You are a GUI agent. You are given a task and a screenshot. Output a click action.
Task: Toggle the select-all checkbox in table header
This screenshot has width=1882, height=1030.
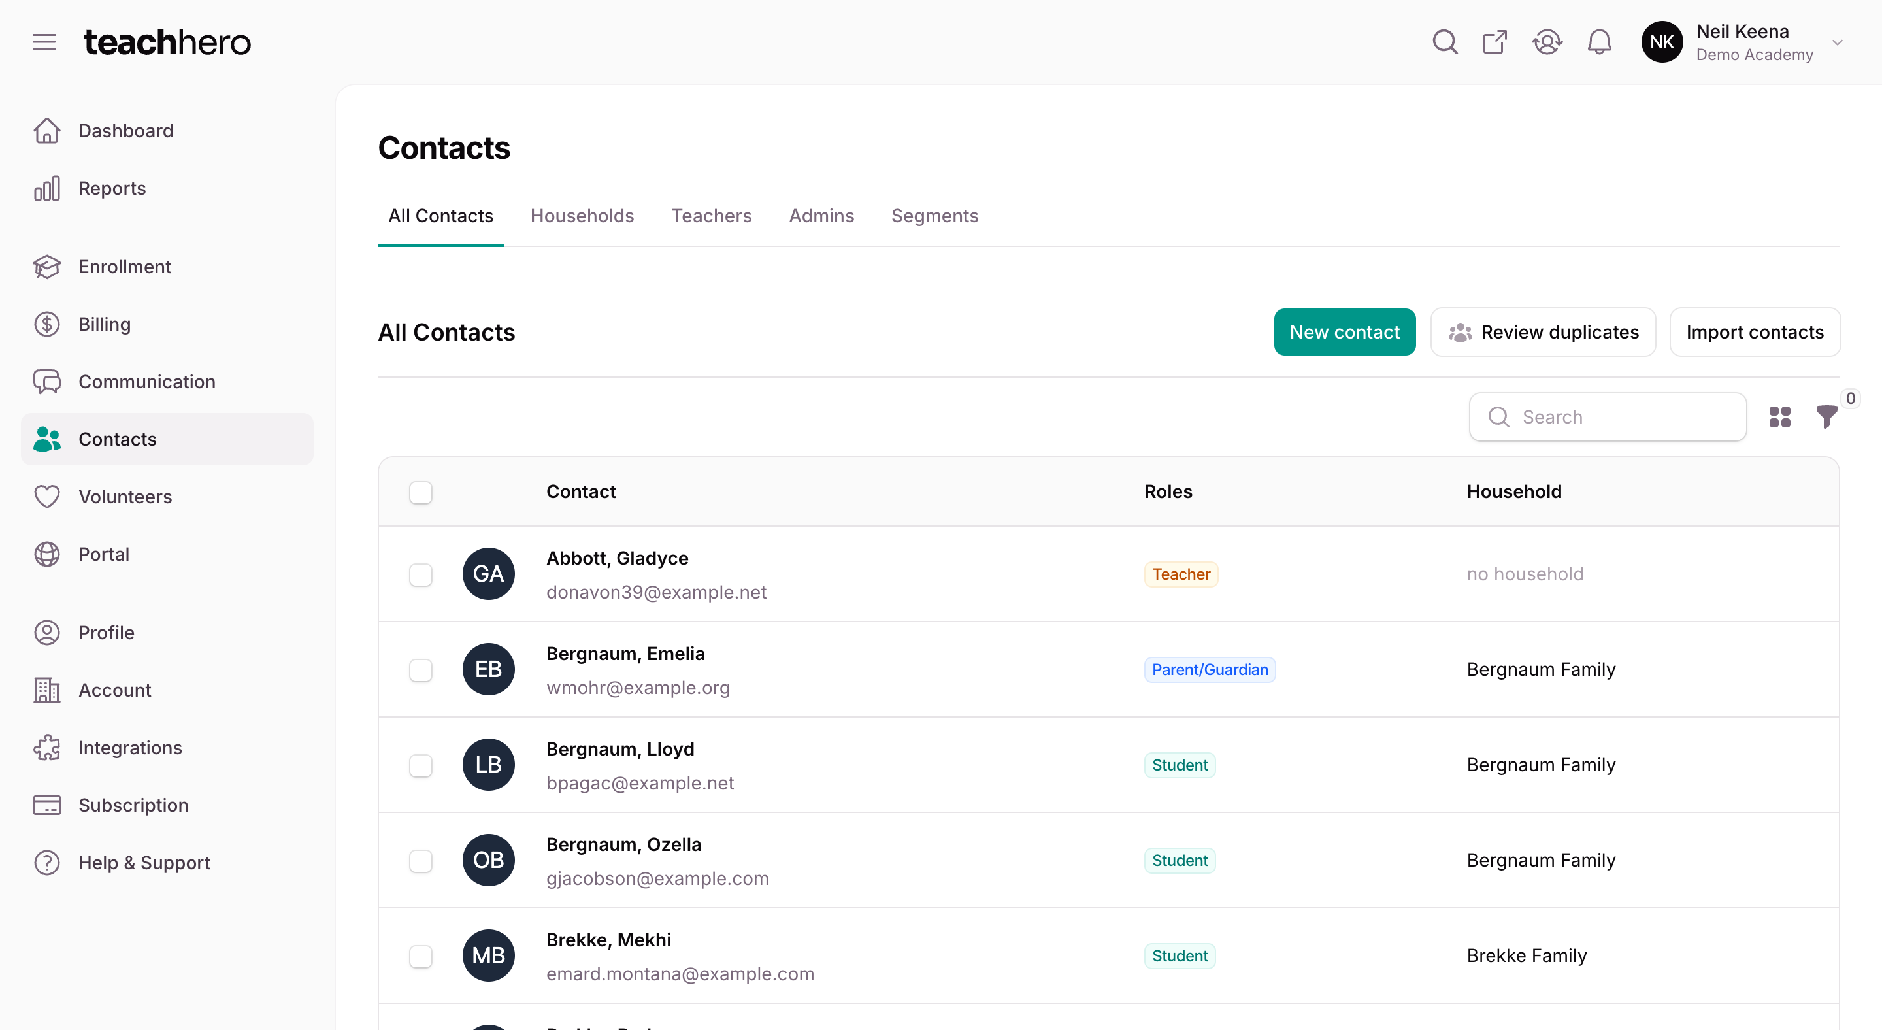[421, 492]
